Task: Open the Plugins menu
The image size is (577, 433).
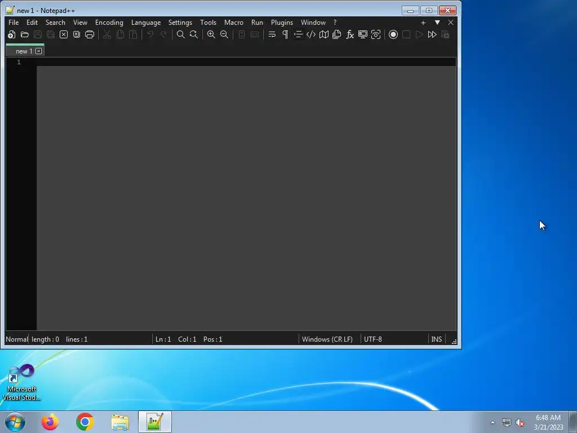Action: [282, 23]
